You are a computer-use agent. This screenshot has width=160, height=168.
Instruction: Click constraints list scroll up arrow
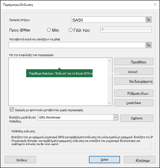(x=110, y=61)
